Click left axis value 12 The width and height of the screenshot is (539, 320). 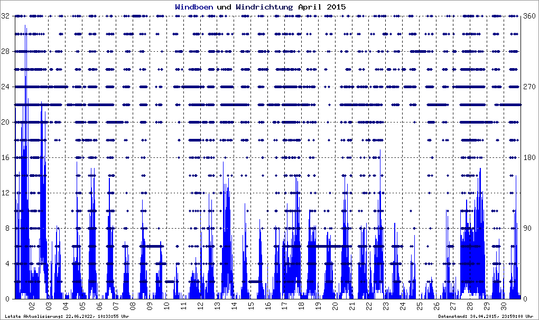[x=5, y=193]
